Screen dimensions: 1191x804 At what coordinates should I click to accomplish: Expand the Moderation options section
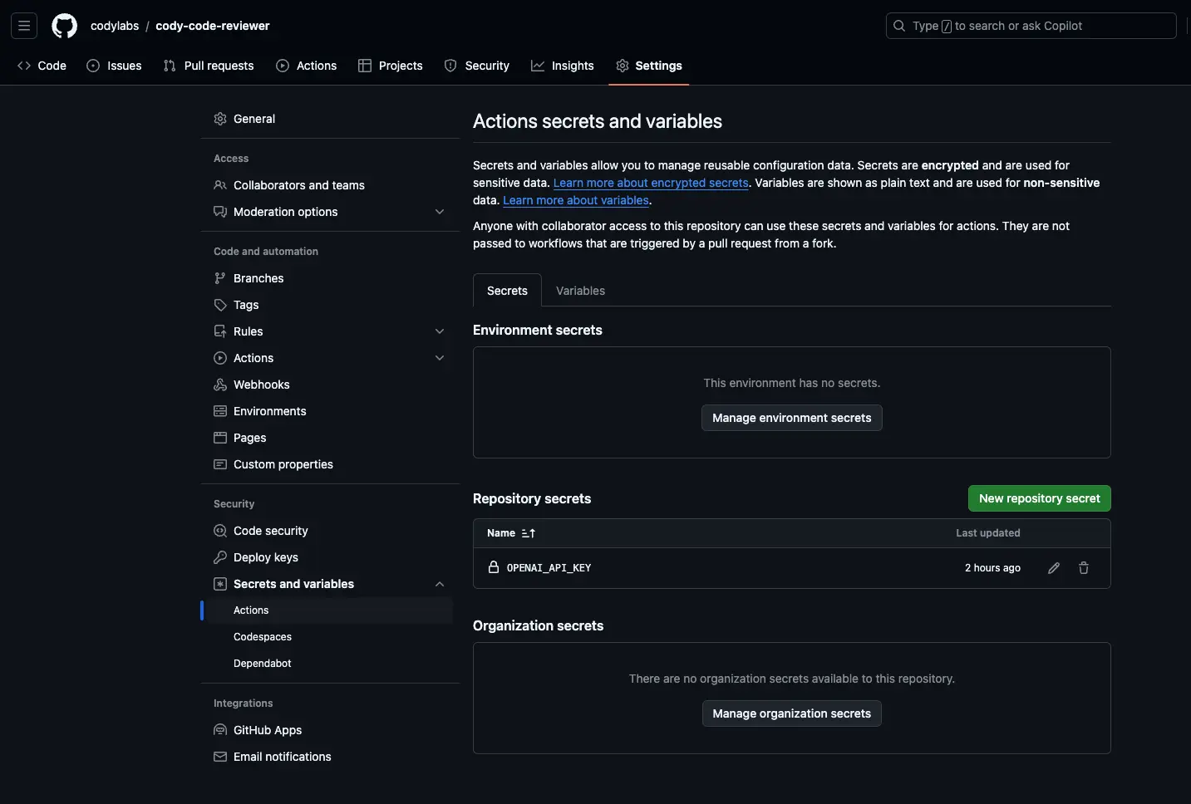(439, 212)
